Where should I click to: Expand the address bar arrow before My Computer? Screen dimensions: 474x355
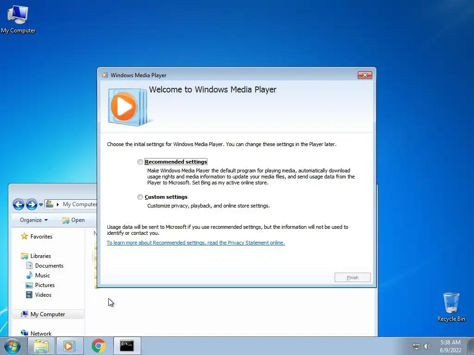pyautogui.click(x=57, y=204)
